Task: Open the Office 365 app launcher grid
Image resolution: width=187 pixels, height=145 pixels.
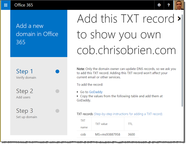Action: point(6,5)
